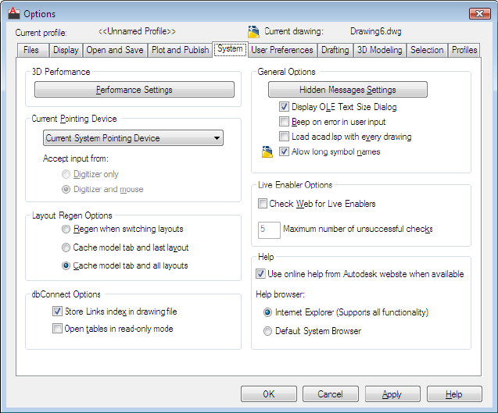The width and height of the screenshot is (498, 413).
Task: Enable Beep on error in user input
Action: click(x=285, y=122)
